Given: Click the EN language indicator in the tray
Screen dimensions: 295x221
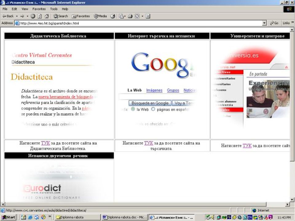Looking at the screenshot, I should click(x=250, y=217).
